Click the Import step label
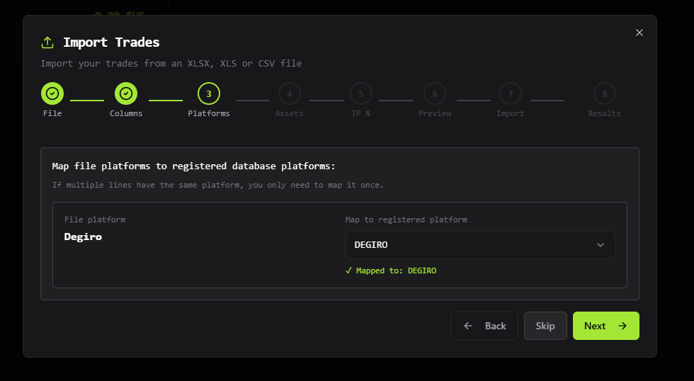694x381 pixels. 511,113
